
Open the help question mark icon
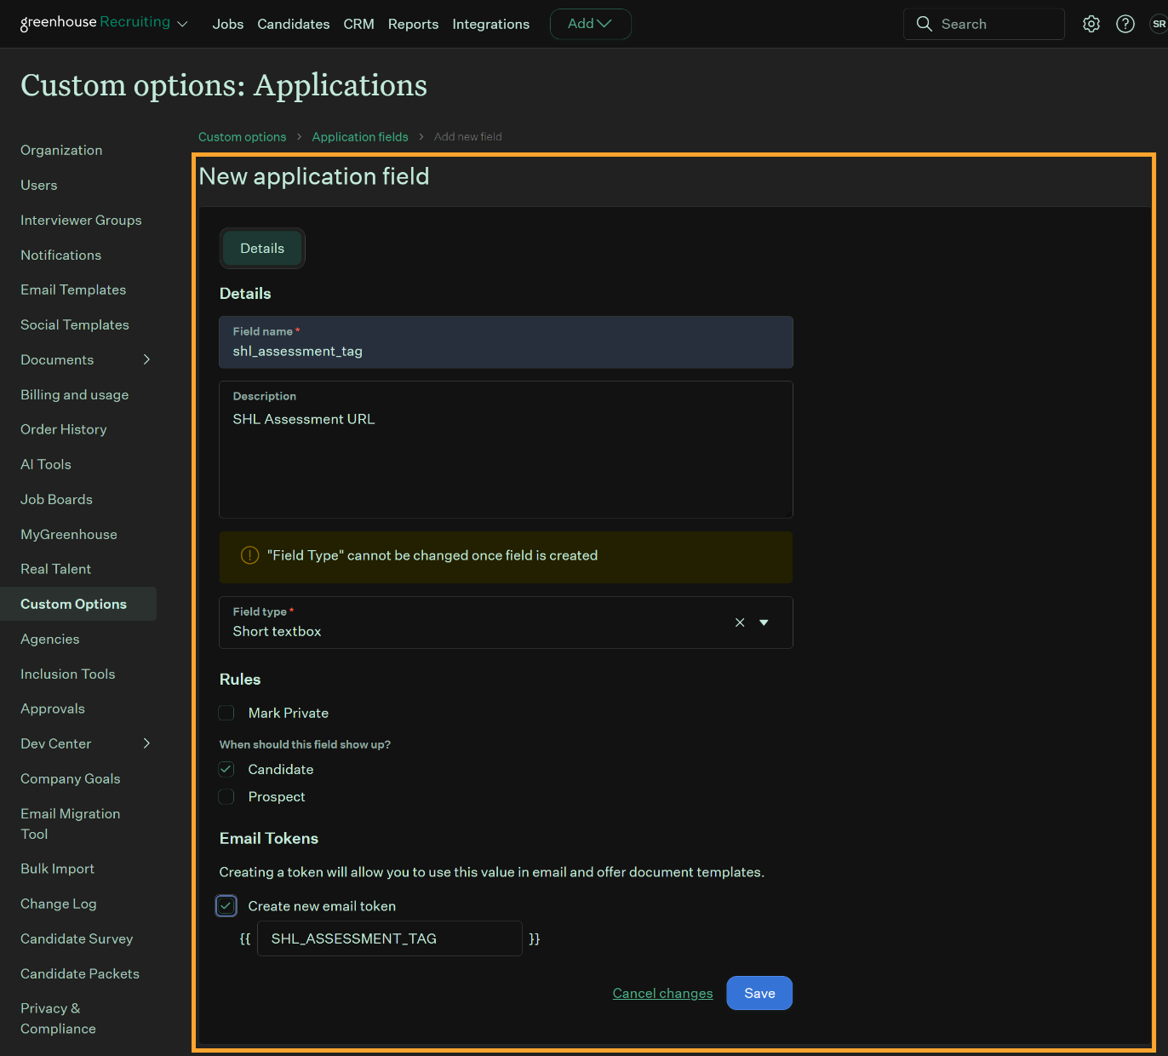1125,24
